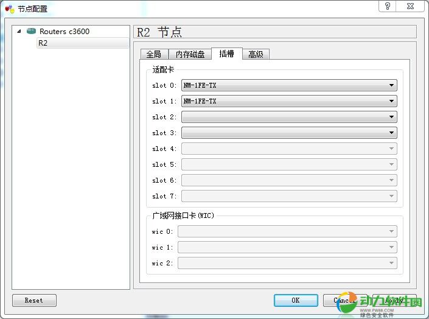The image size is (429, 319).
Task: Select the Routers c3600 tree entry
Action: pyautogui.click(x=64, y=31)
